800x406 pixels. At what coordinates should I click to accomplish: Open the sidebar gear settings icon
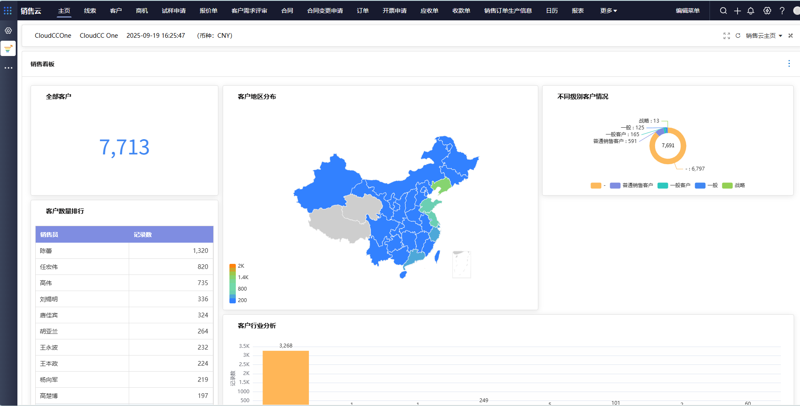[8, 31]
